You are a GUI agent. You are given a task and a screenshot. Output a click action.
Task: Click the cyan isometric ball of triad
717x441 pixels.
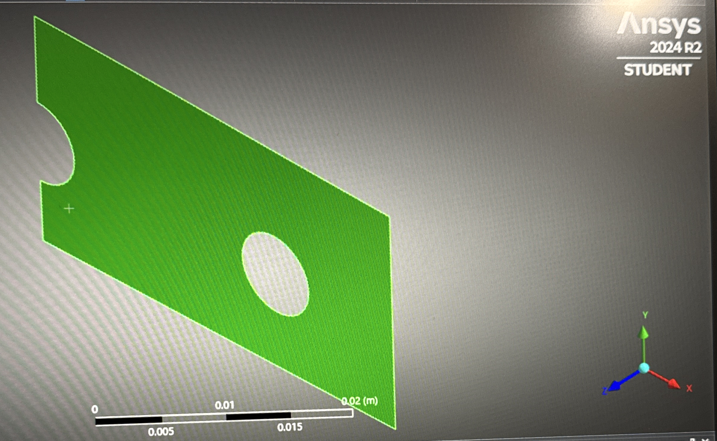[x=644, y=368]
